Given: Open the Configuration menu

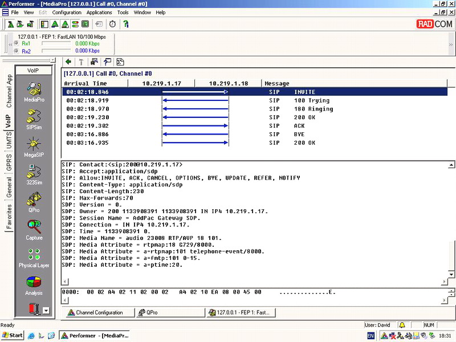Looking at the screenshot, I should 67,13.
